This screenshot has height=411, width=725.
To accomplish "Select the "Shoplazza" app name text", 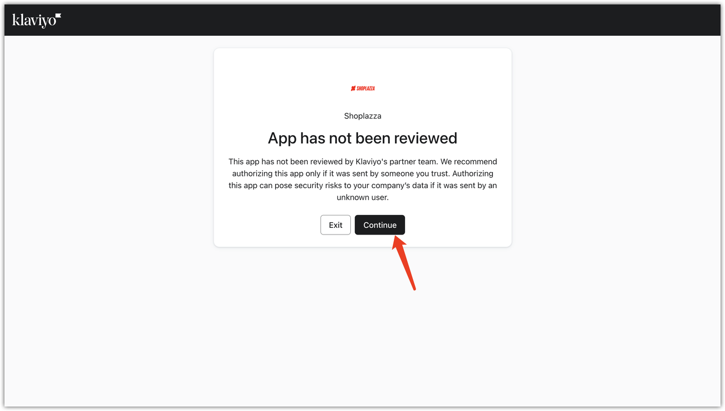I will [x=362, y=116].
